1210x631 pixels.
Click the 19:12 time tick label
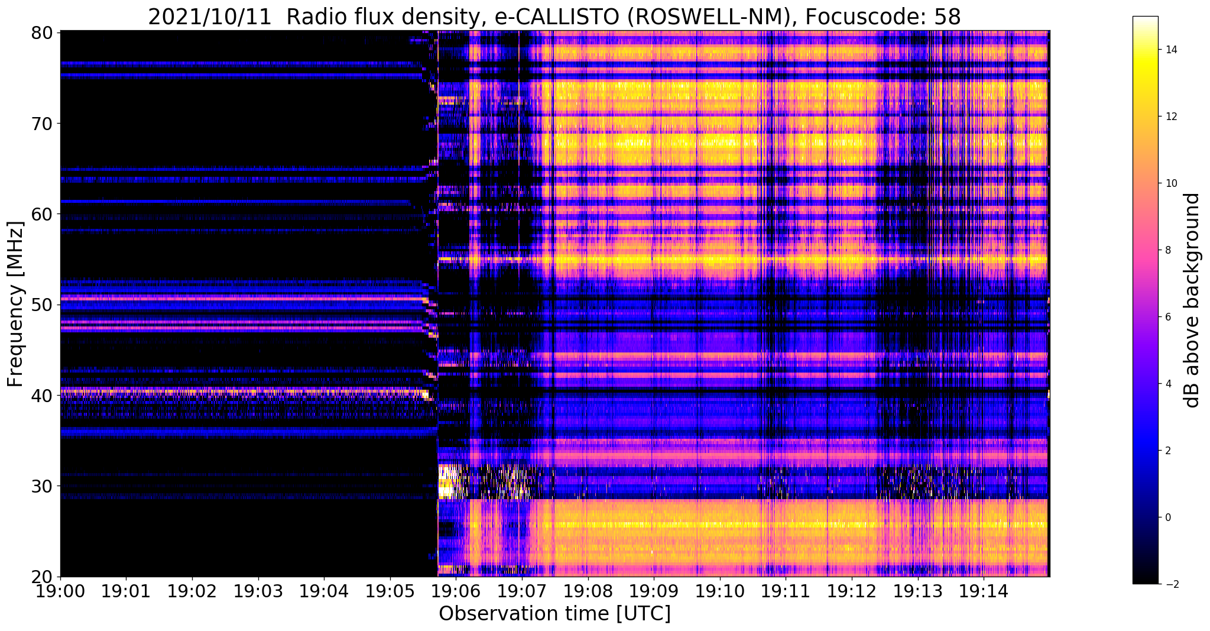(x=851, y=591)
